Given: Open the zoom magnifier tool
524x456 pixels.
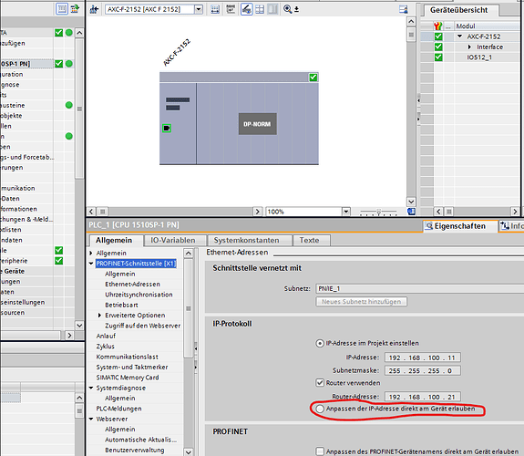Looking at the screenshot, I should pyautogui.click(x=287, y=9).
